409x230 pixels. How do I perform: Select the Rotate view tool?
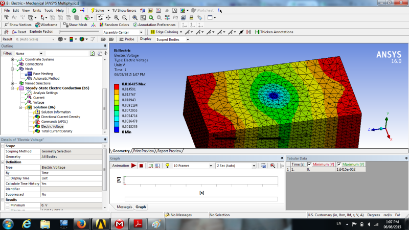[100, 18]
